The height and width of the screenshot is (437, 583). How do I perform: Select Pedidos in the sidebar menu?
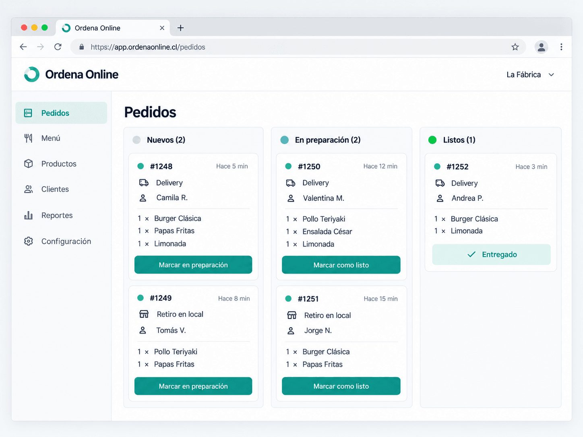point(61,113)
